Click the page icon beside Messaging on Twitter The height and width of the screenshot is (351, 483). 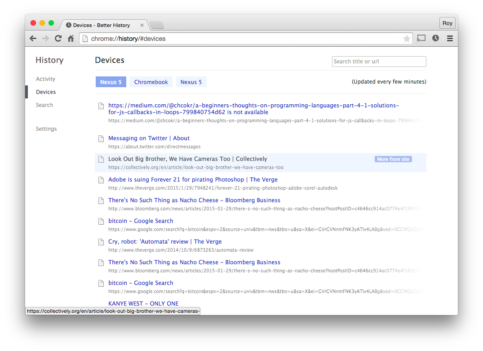[x=101, y=139]
